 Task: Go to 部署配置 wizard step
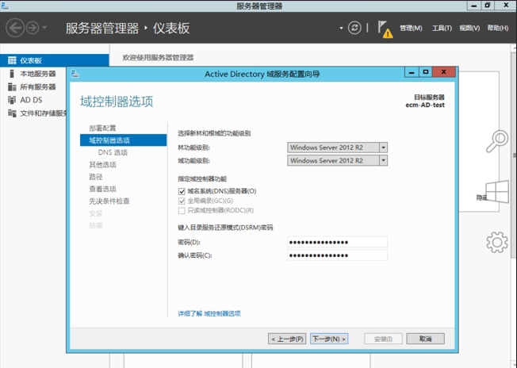point(102,128)
